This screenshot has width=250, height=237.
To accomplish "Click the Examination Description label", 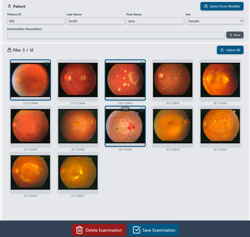I will pos(24,29).
